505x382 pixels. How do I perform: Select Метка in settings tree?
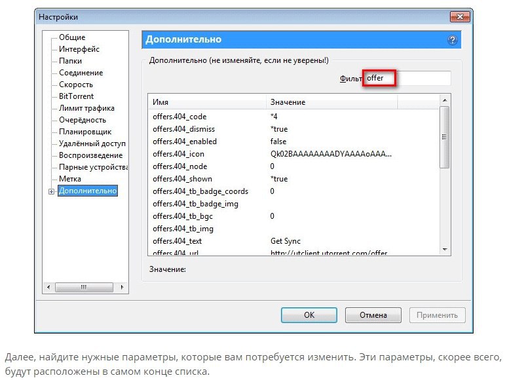coord(70,179)
